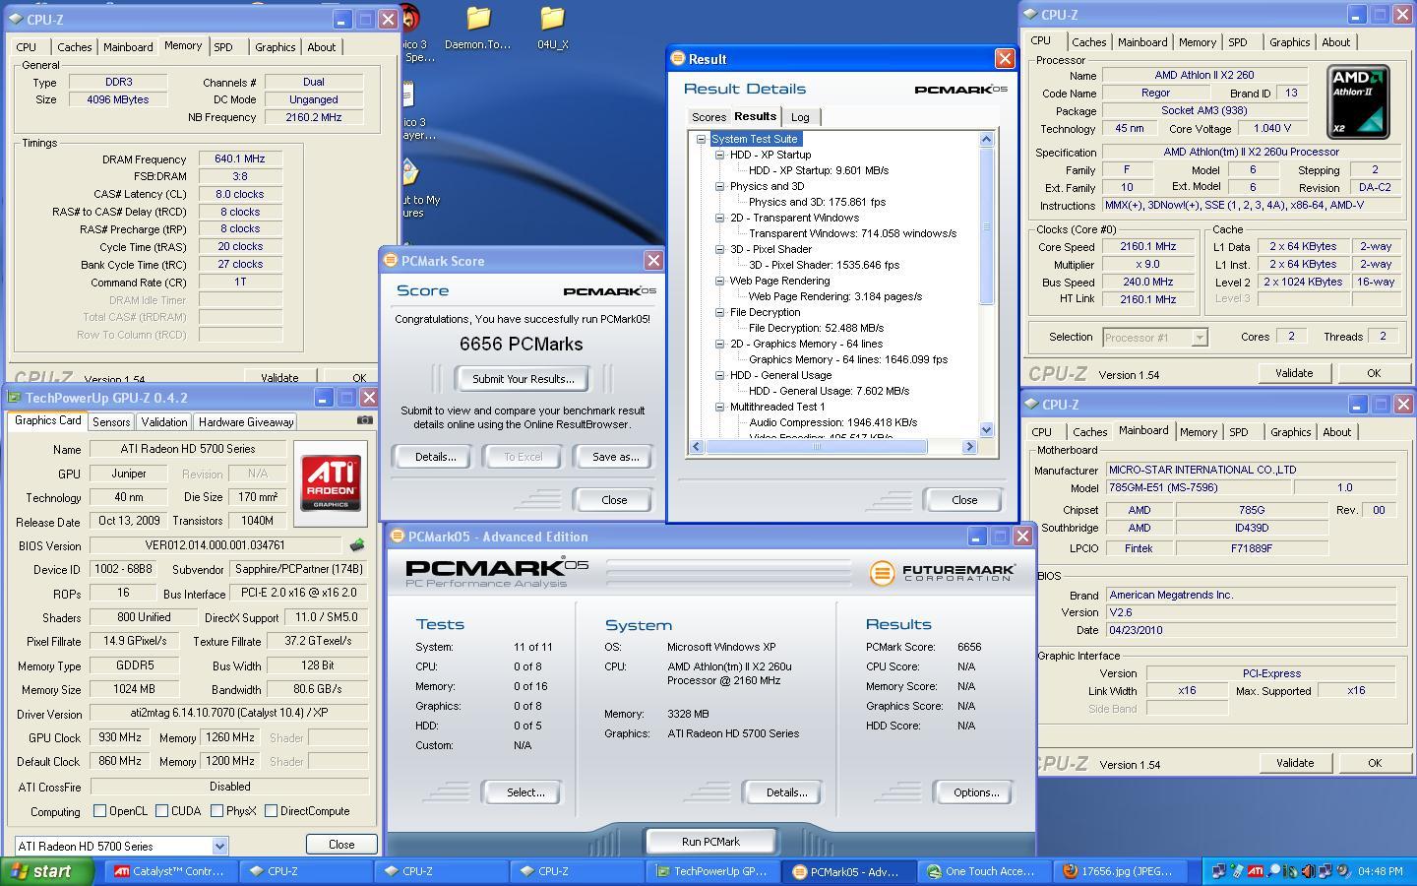The width and height of the screenshot is (1417, 886).
Task: Click Options button under Results
Action: point(975,792)
